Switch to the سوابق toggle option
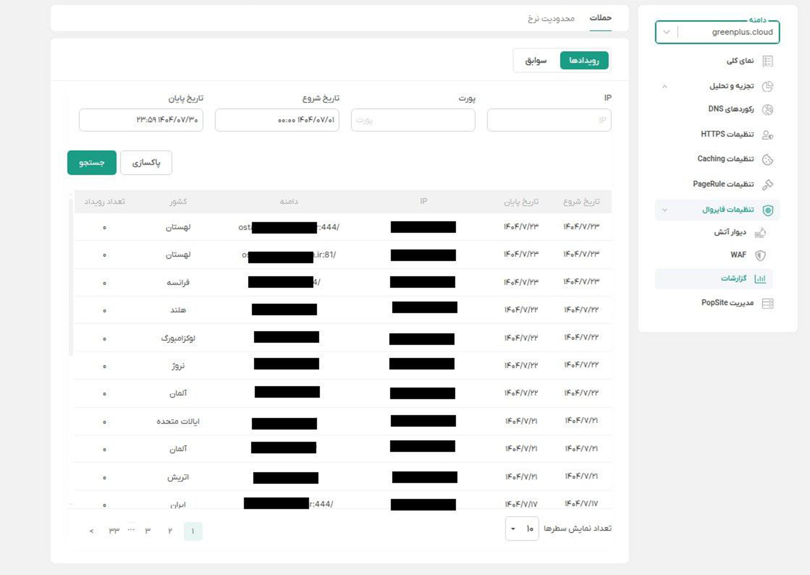 536,61
